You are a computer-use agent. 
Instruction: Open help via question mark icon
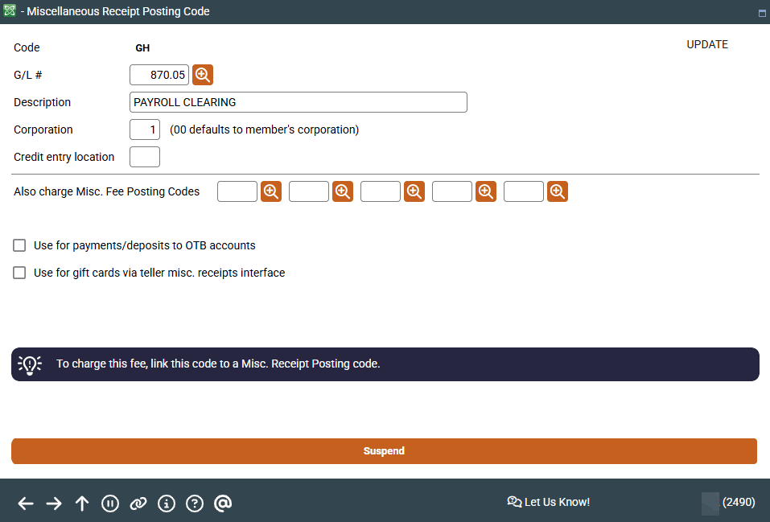tap(195, 504)
